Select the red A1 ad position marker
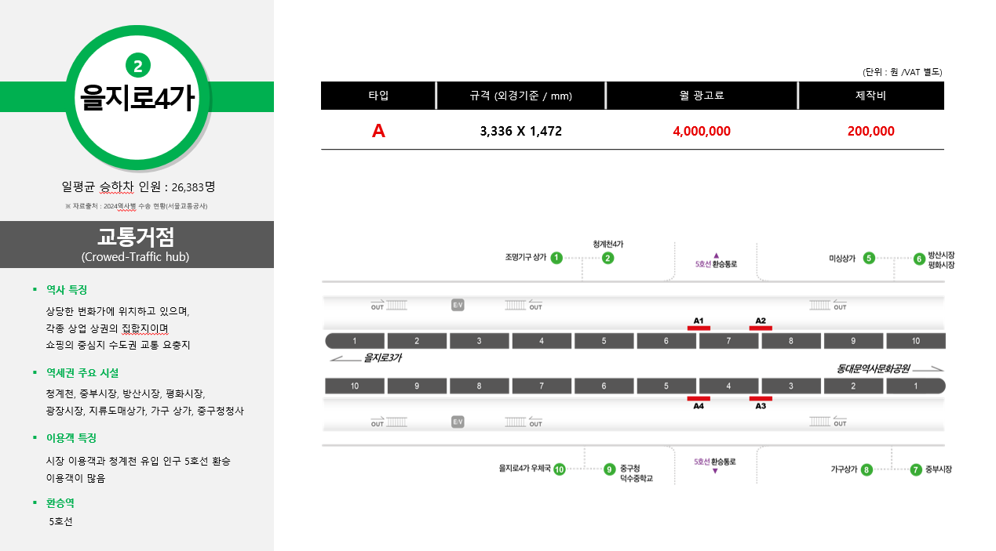 click(x=699, y=328)
